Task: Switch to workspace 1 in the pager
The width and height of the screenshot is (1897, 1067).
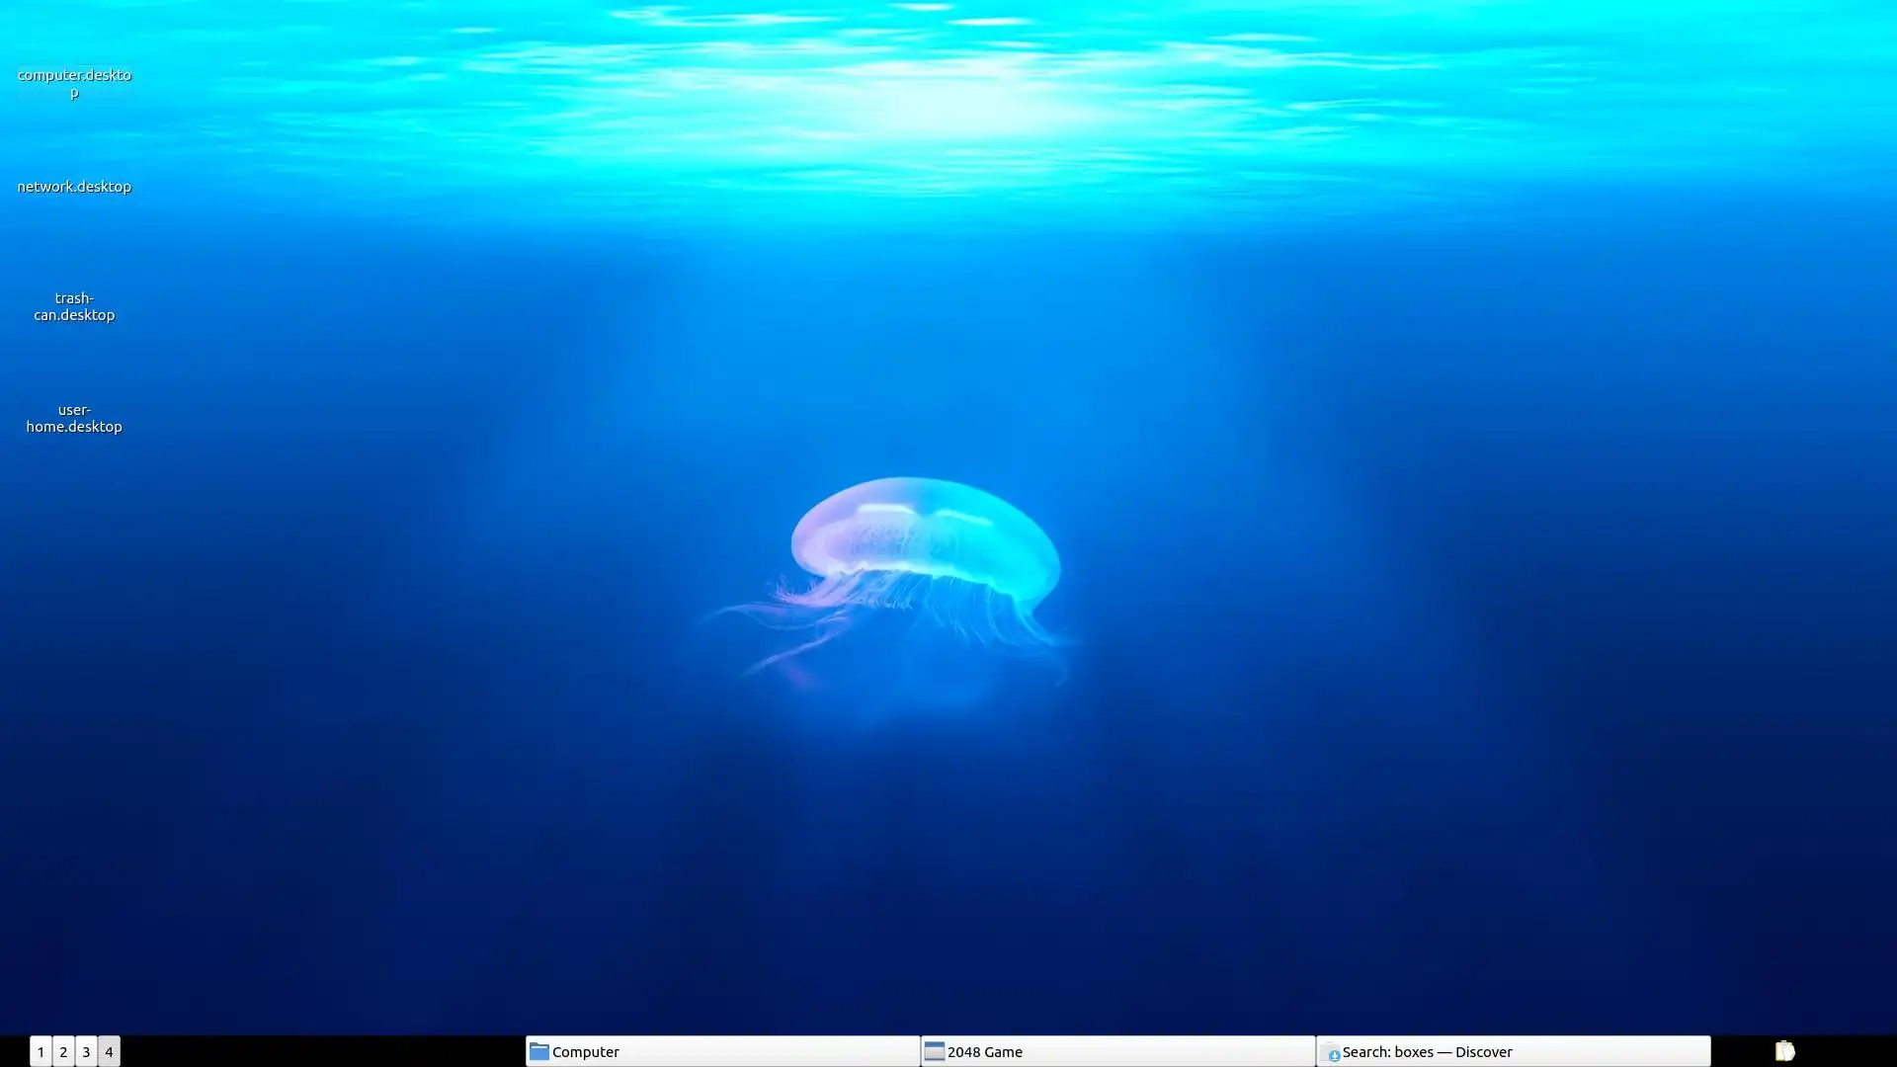Action: [x=41, y=1051]
